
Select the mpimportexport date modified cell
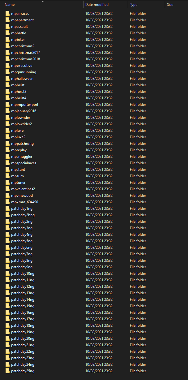99,105
